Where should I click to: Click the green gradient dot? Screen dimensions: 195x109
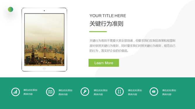click(x=11, y=9)
